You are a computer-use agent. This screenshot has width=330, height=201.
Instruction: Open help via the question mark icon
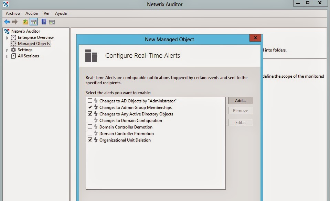[44, 22]
